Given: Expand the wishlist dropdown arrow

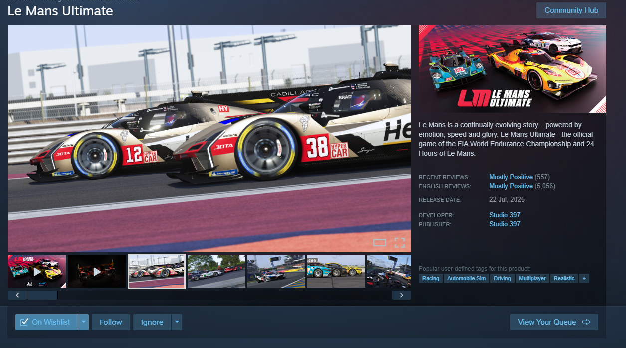Looking at the screenshot, I should 84,322.
